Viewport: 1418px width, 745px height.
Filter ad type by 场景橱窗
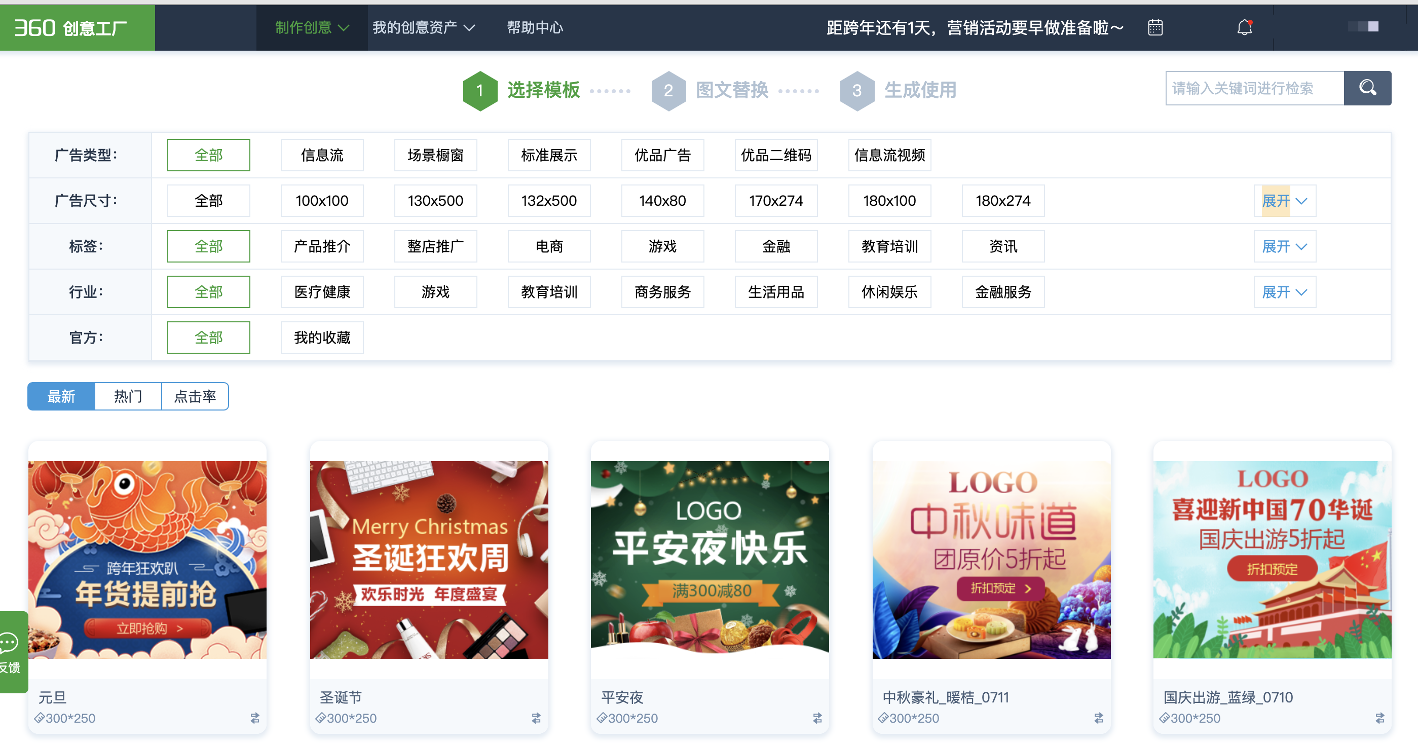(435, 155)
